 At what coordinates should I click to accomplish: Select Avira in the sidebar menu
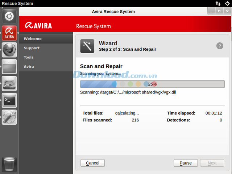[29, 67]
